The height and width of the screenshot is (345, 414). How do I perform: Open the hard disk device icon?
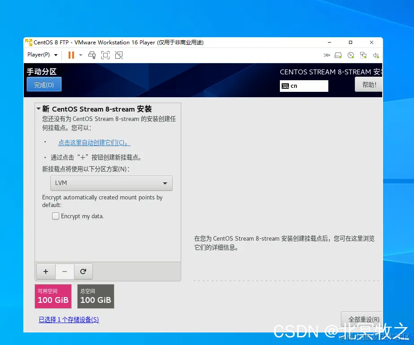point(338,55)
